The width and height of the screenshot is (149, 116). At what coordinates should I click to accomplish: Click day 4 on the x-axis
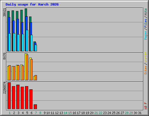click(23, 113)
